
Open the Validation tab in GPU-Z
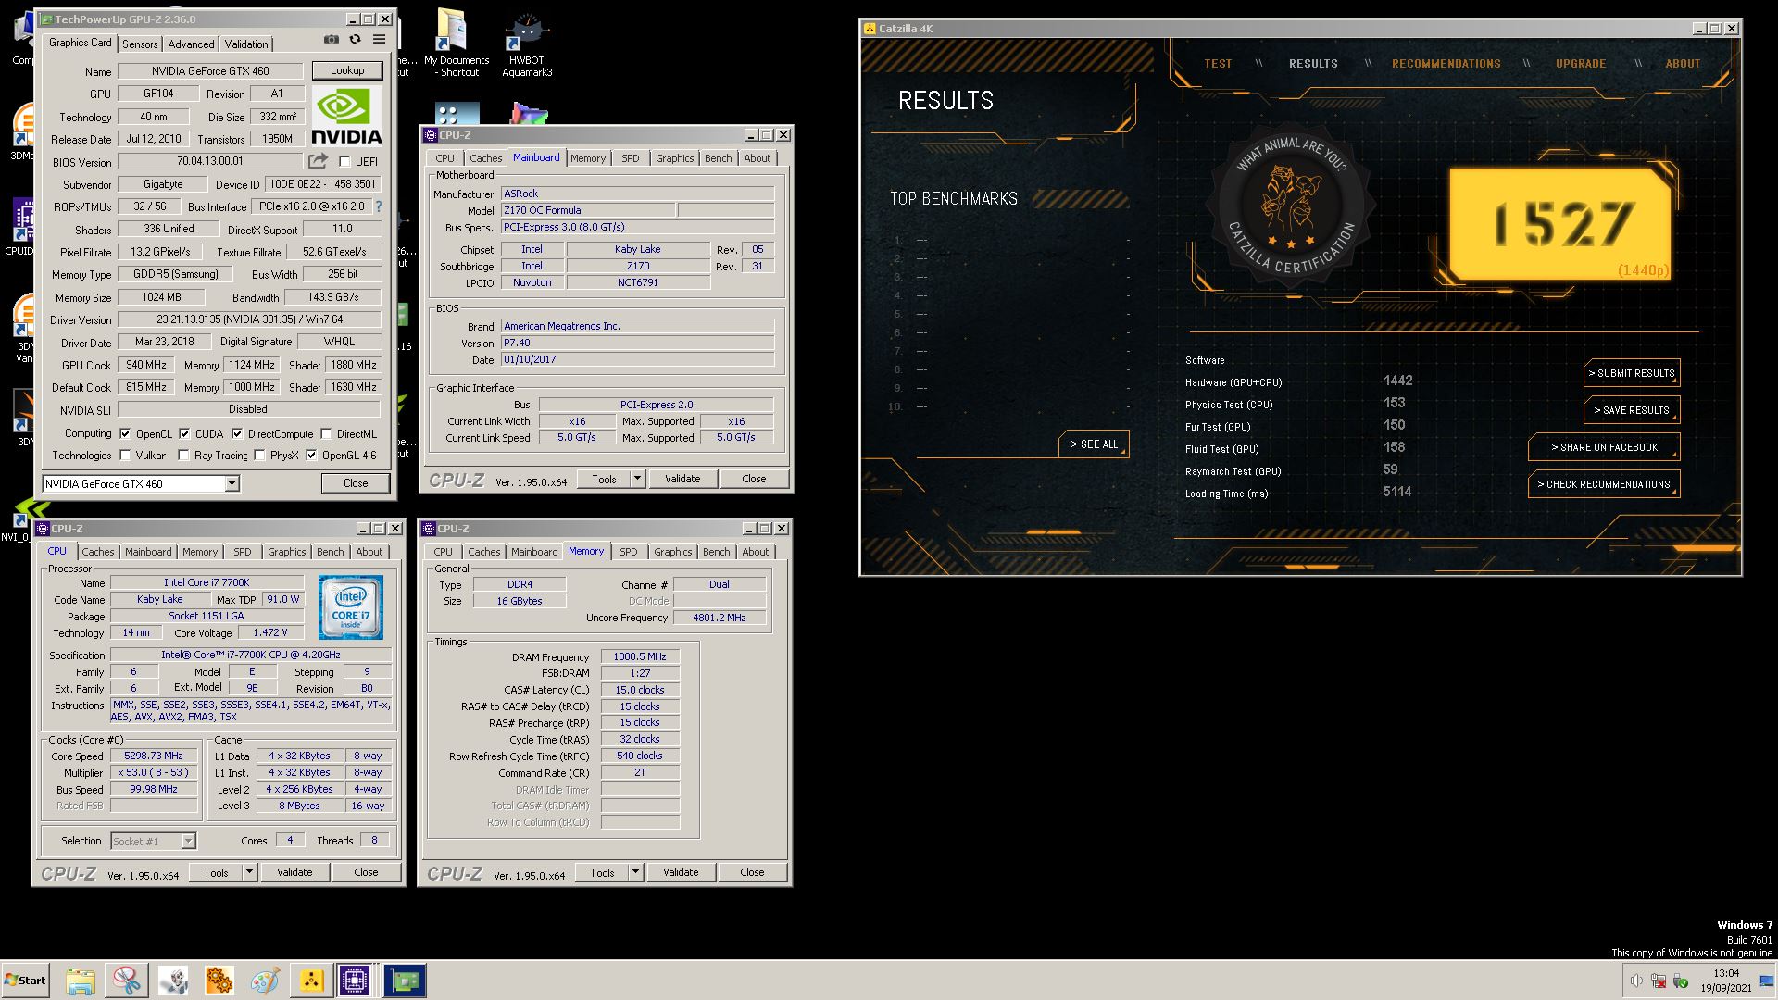pyautogui.click(x=246, y=44)
